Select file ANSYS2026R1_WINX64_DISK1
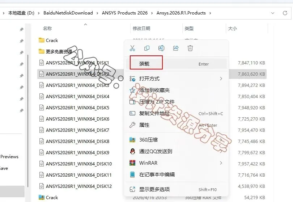The height and width of the screenshot is (202, 293). click(x=74, y=63)
